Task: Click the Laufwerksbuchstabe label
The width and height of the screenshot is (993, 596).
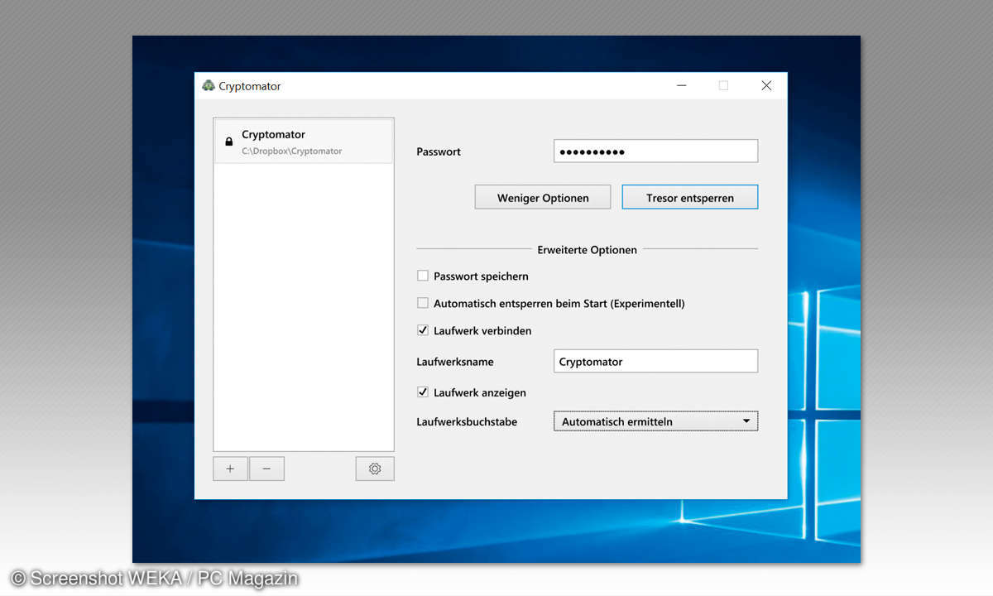Action: 467,421
